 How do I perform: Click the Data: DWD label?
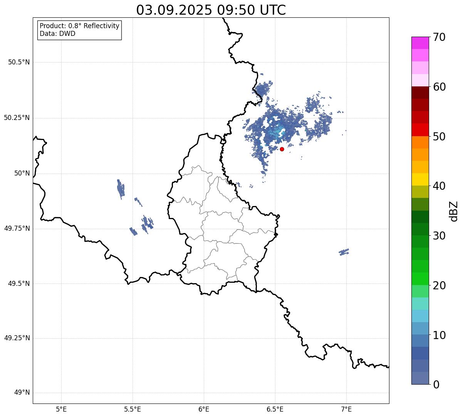pos(57,34)
